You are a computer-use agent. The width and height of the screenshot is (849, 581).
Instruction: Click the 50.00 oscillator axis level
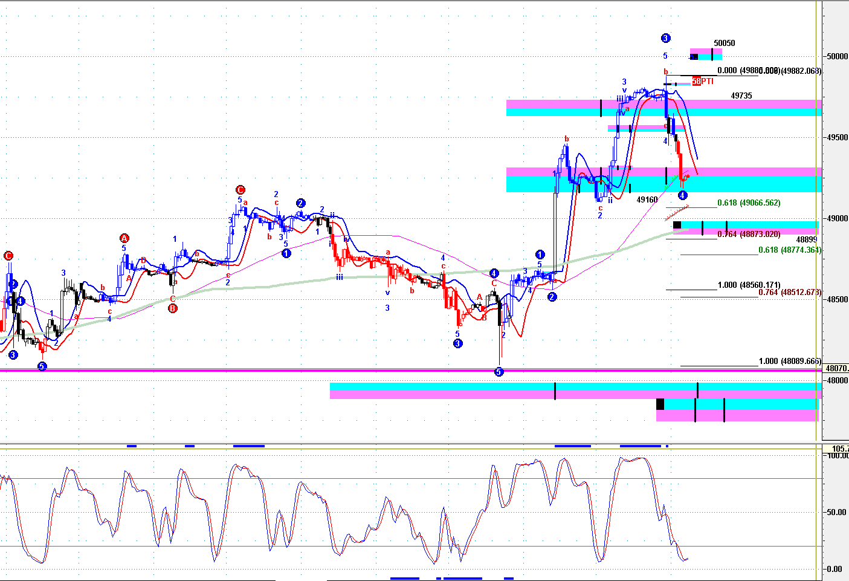[836, 512]
